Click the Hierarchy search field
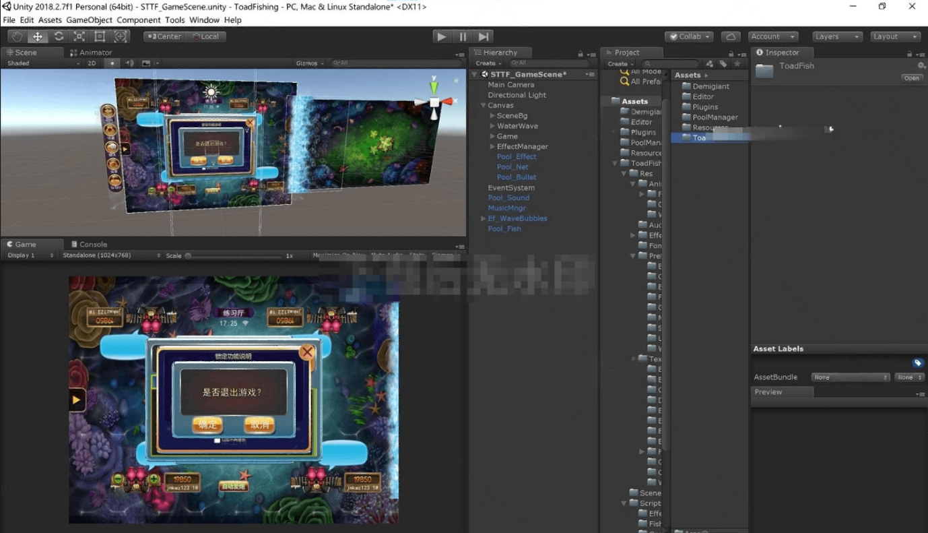Screen dimensions: 928x533 548,63
